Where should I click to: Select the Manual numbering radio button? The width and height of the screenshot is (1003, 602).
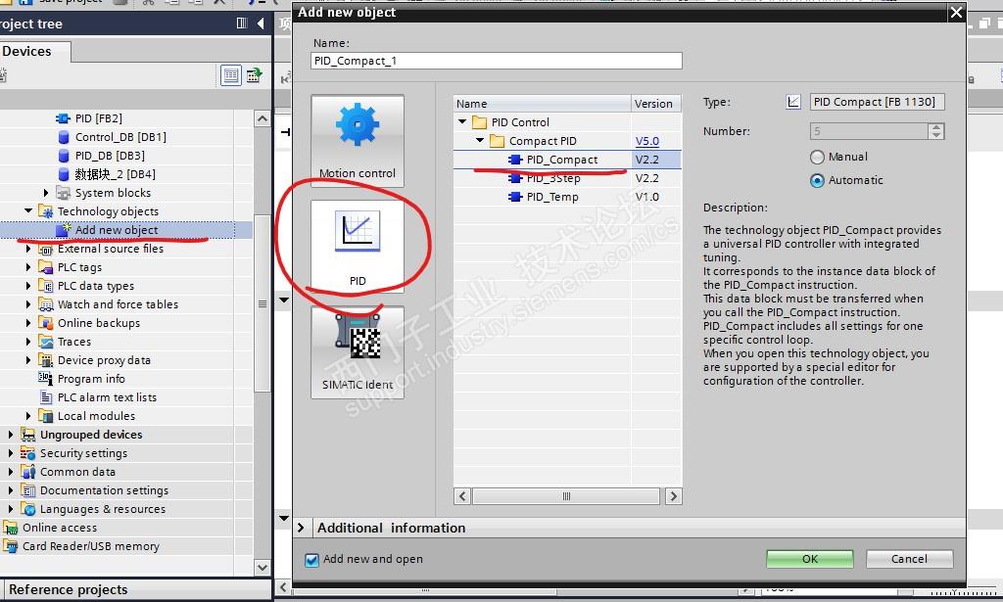tap(817, 157)
